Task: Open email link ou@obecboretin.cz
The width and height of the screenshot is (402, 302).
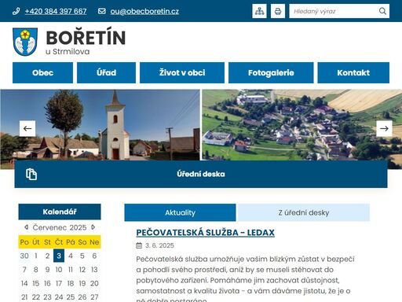Action: 144,11
